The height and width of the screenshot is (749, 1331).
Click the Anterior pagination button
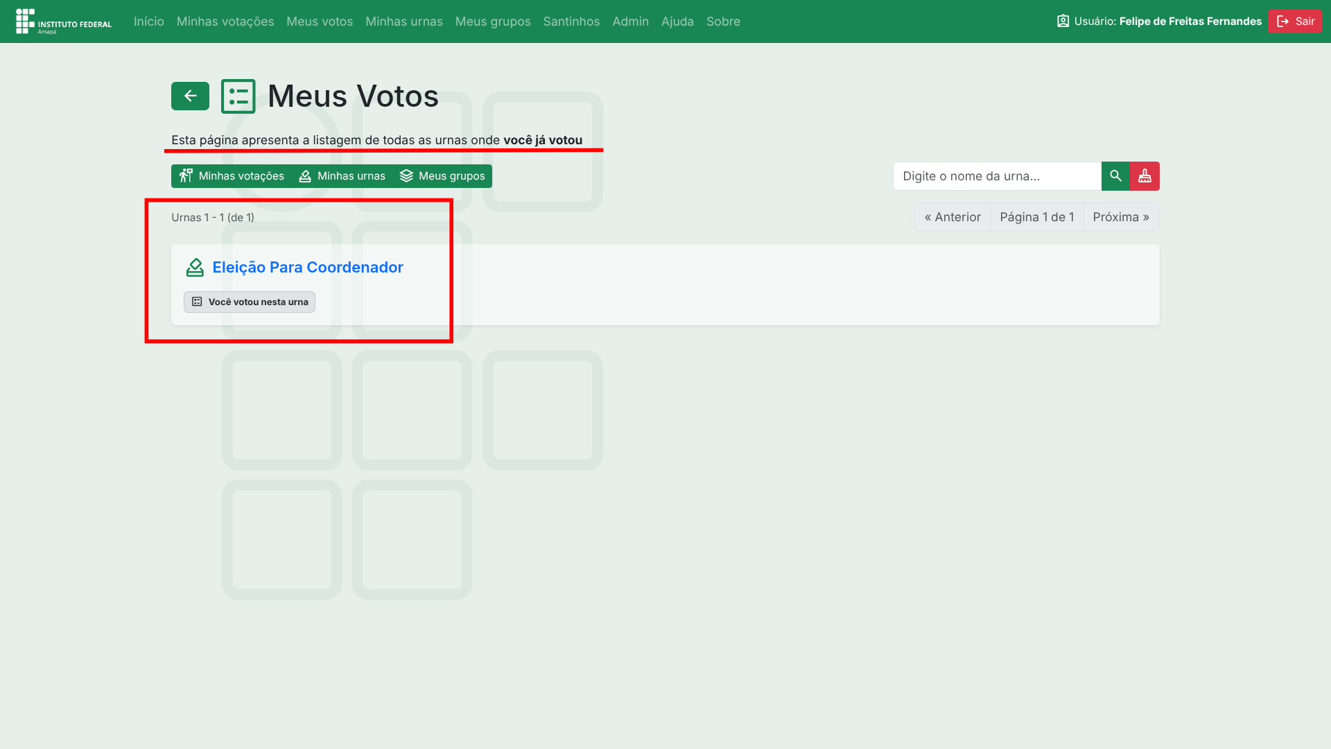tap(952, 217)
